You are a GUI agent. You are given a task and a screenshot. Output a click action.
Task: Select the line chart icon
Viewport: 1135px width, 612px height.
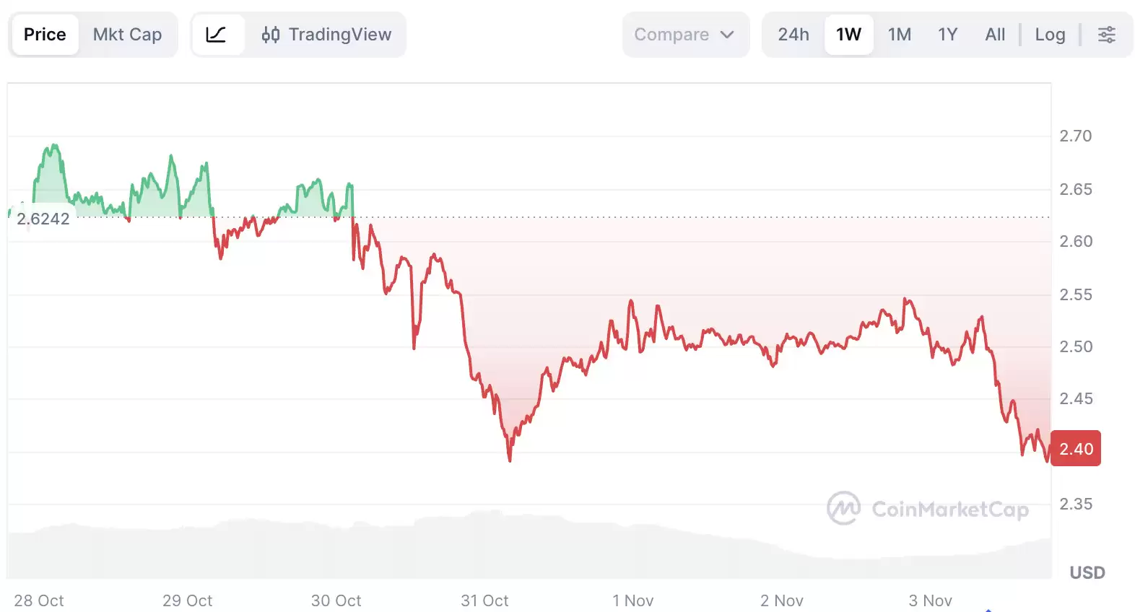219,34
